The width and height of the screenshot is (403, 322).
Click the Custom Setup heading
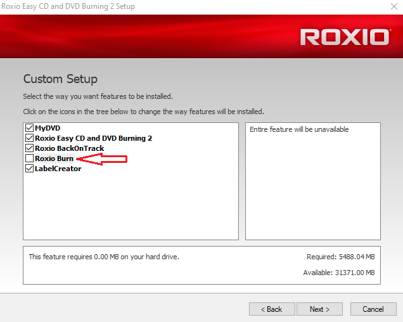click(x=60, y=79)
